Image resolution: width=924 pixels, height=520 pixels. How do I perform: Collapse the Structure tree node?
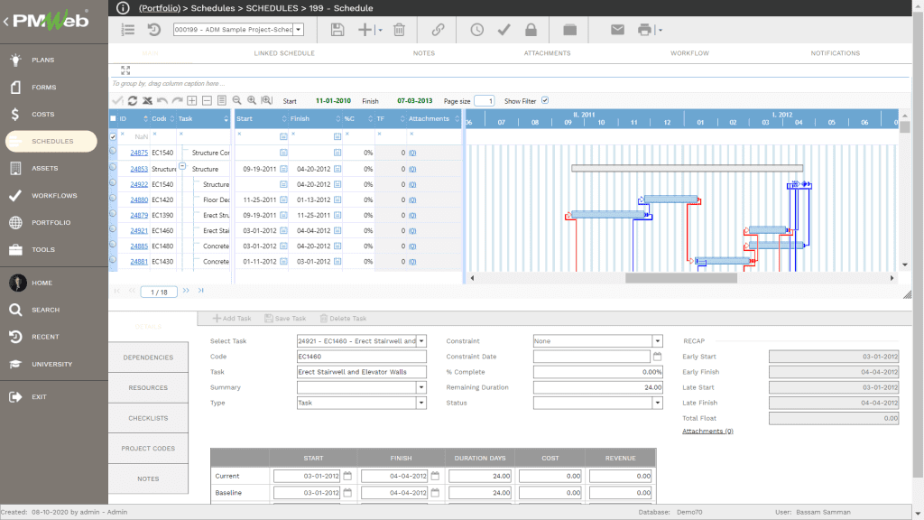point(182,166)
